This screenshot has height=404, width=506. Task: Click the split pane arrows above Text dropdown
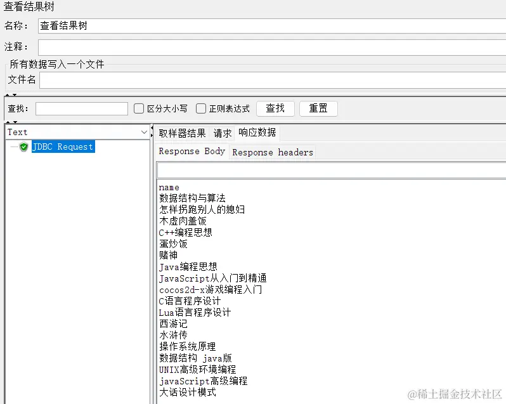(11, 122)
